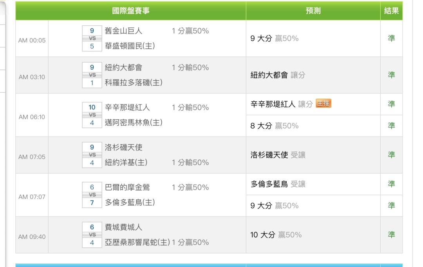The image size is (423, 267).
Task: Click 準 result for 紐約大都會 讓分
Action: [x=391, y=75]
